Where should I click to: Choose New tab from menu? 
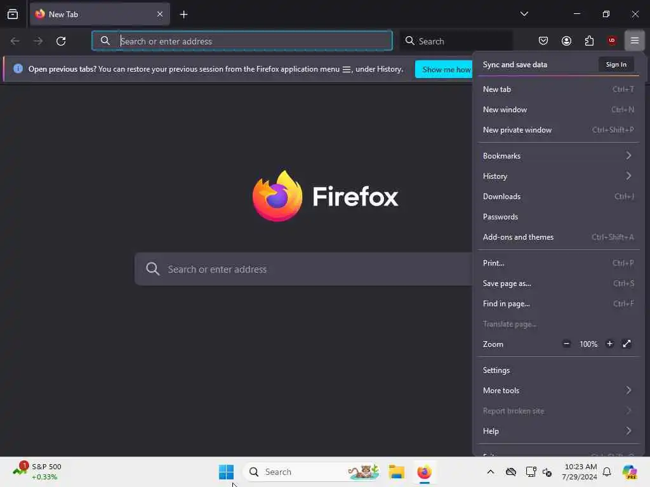click(x=559, y=89)
